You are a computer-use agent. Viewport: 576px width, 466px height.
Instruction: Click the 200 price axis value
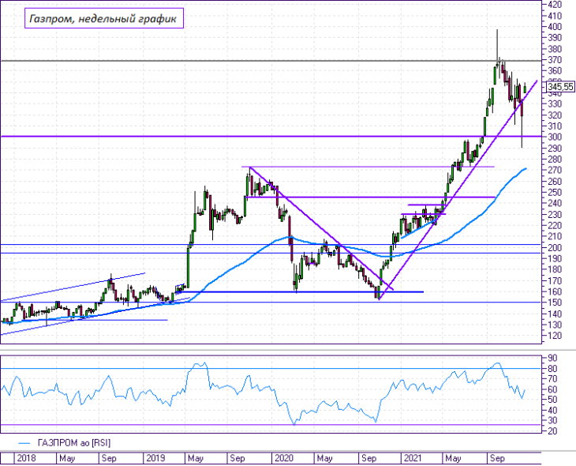click(x=555, y=247)
